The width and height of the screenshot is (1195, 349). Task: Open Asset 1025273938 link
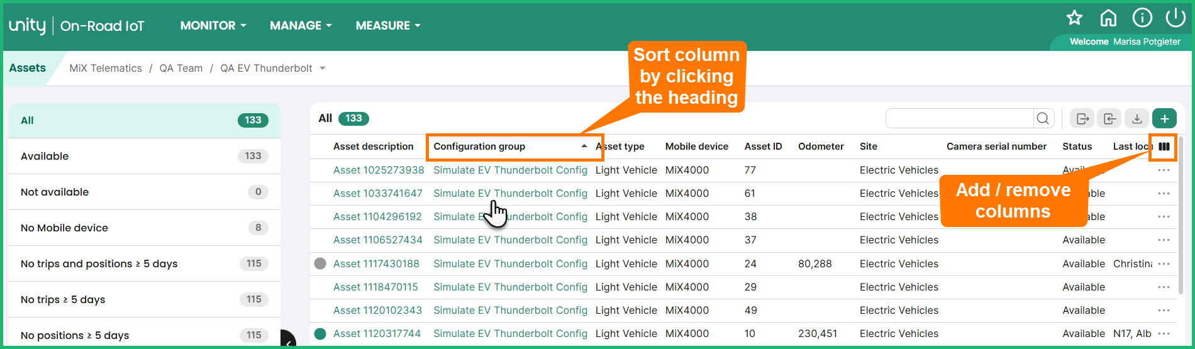(379, 170)
